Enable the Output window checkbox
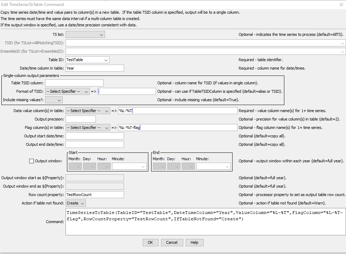This screenshot has width=346, height=254. click(x=32, y=161)
